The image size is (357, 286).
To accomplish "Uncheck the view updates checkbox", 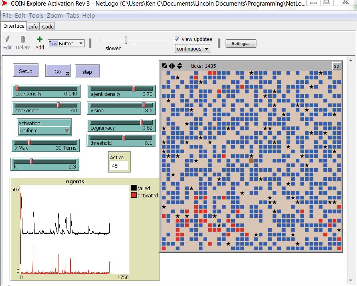I will click(177, 39).
